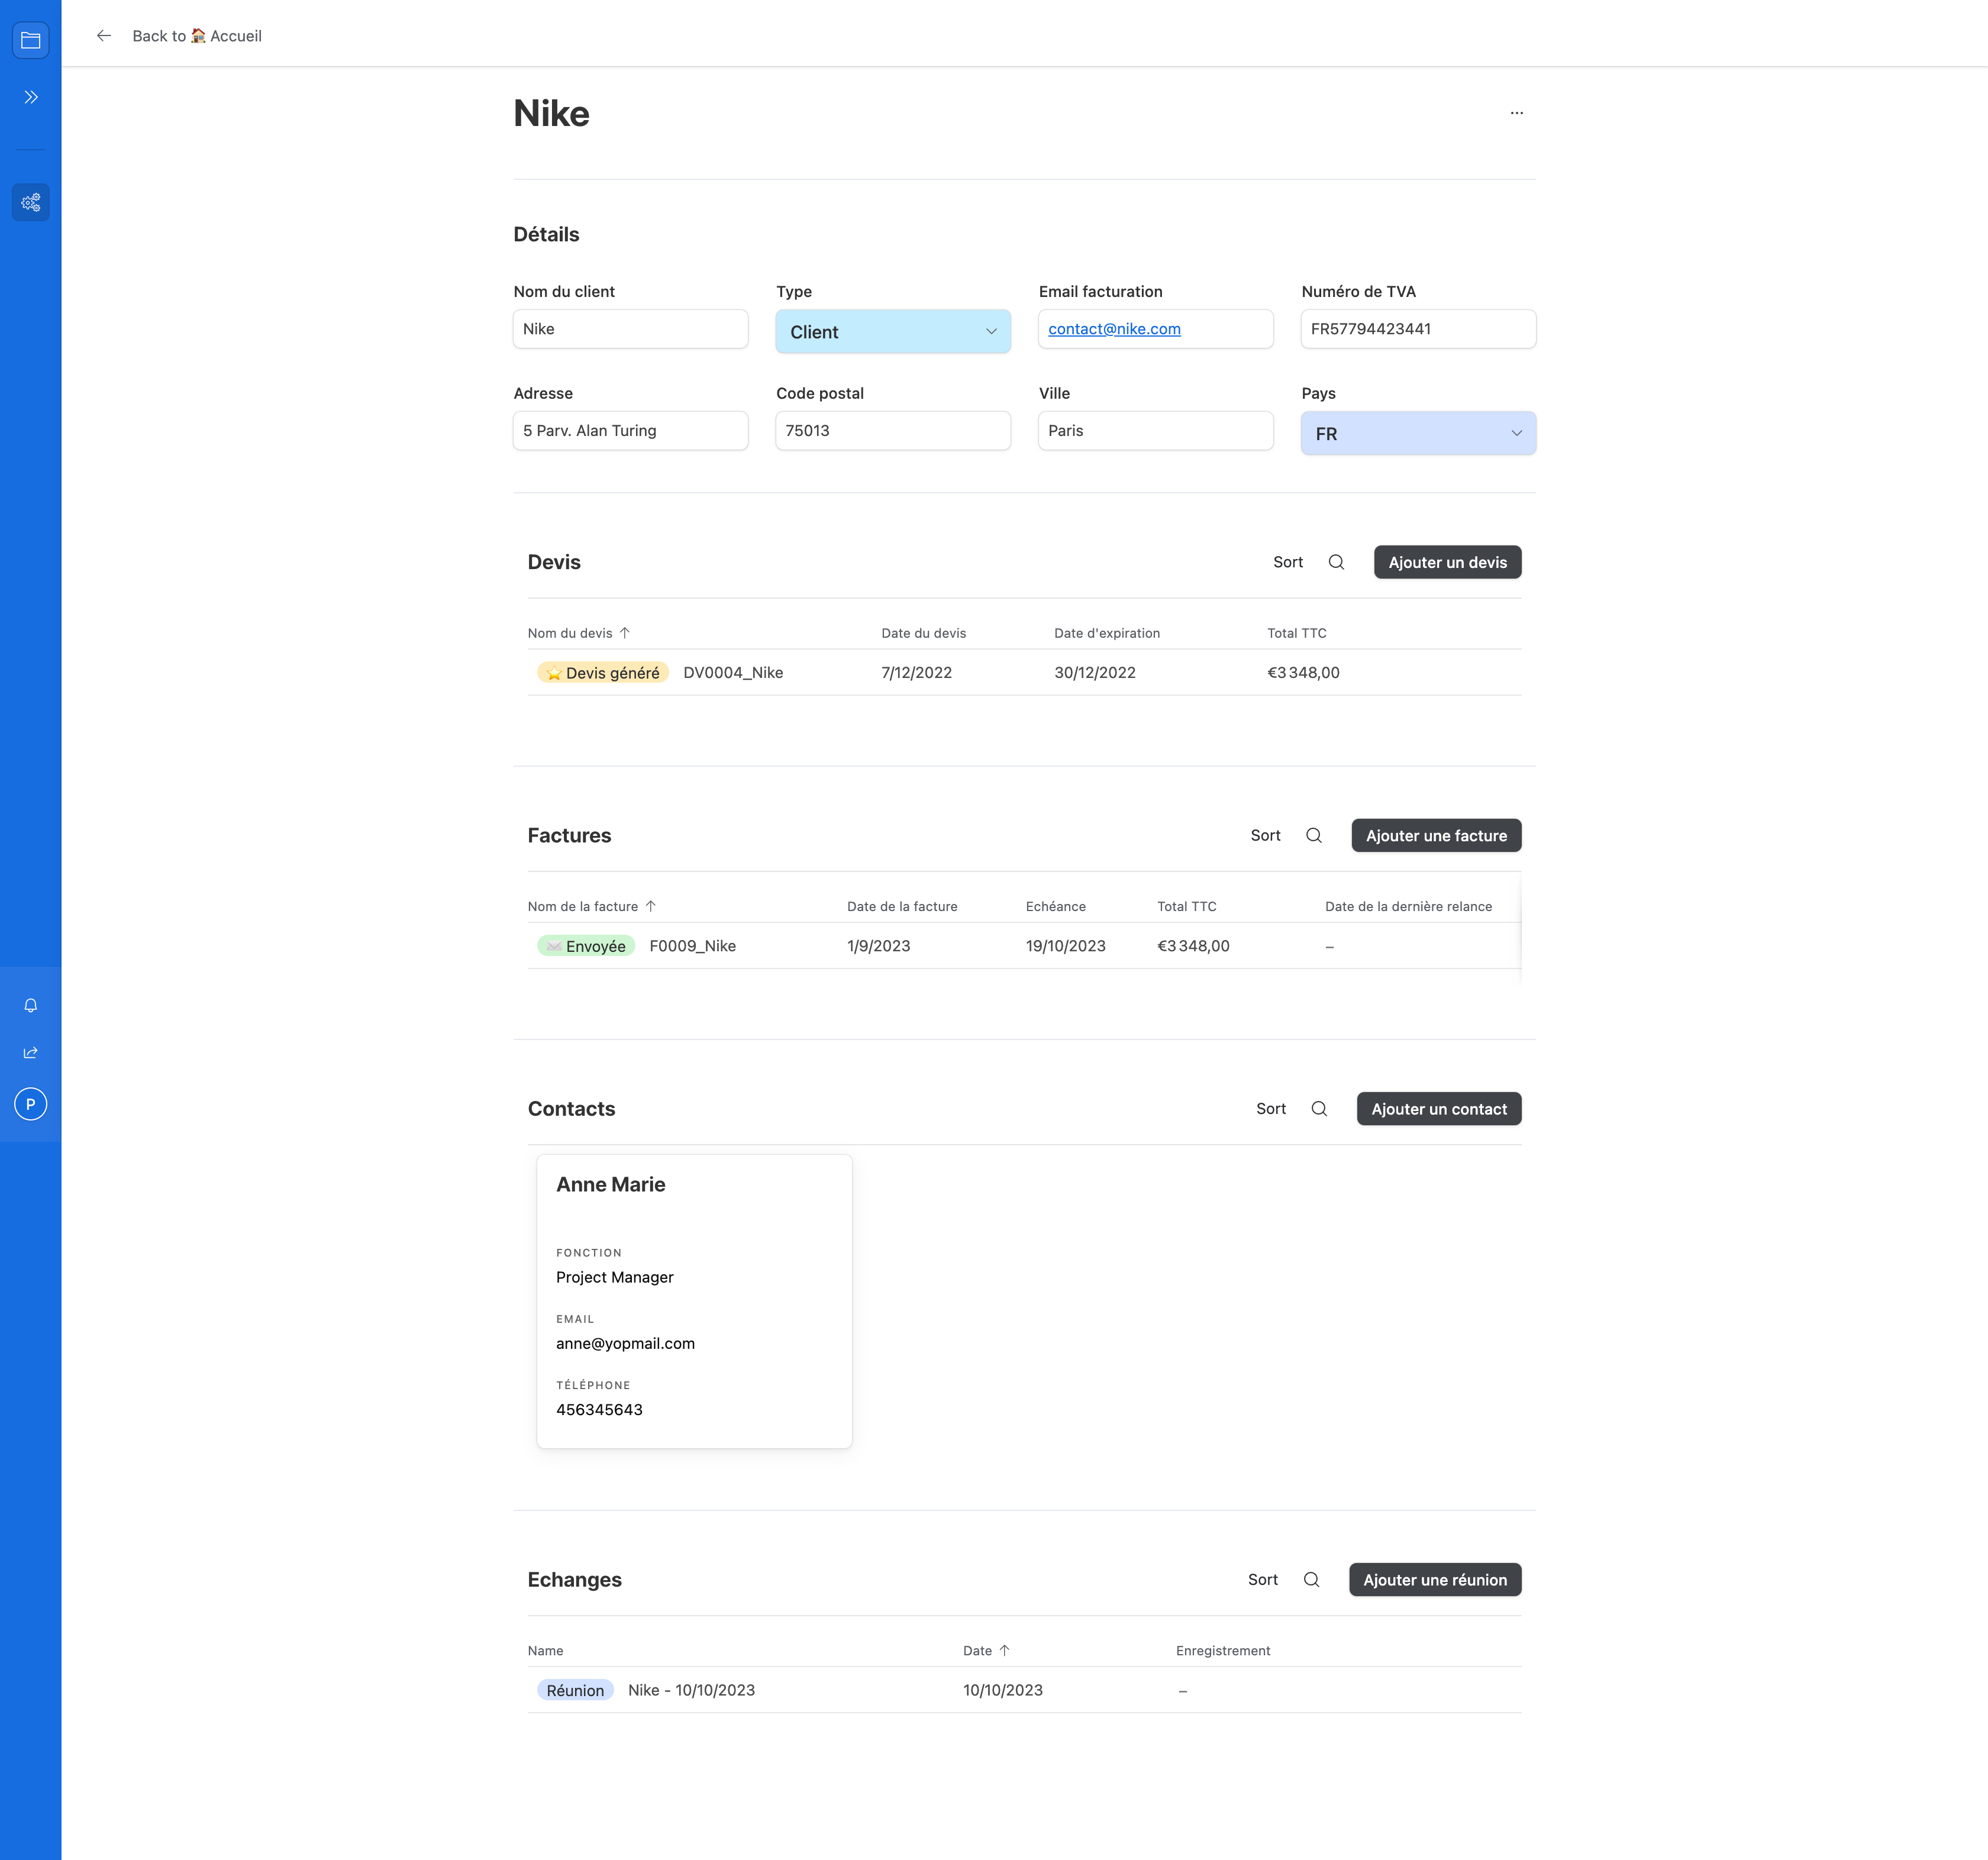
Task: Click Ajouter un devis button
Action: (1447, 562)
